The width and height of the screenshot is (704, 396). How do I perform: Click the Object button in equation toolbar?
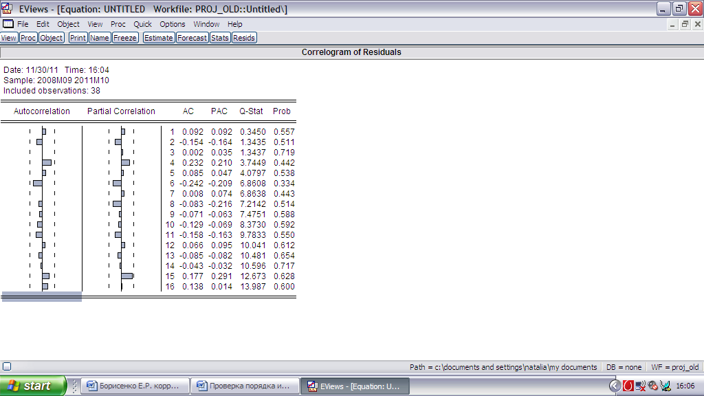[51, 38]
